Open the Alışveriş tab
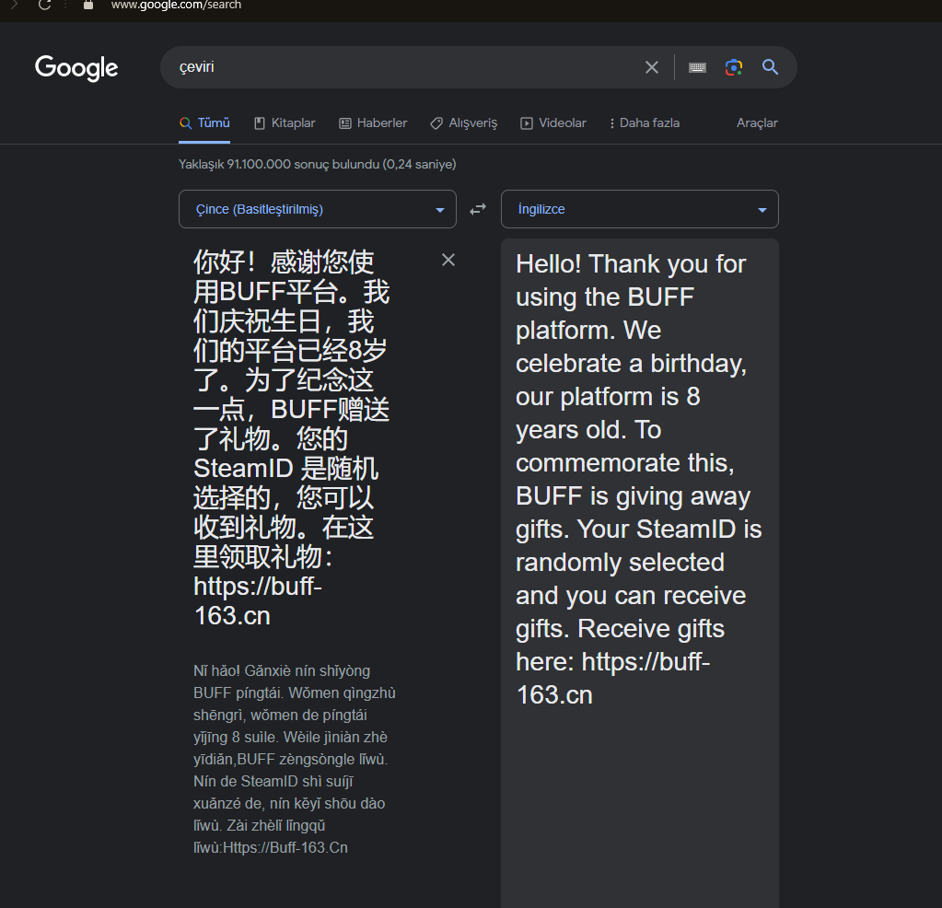The image size is (942, 908). click(x=464, y=123)
